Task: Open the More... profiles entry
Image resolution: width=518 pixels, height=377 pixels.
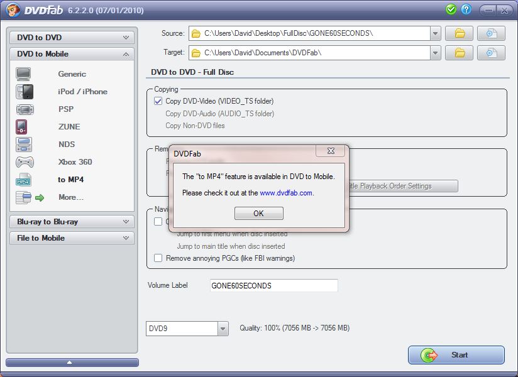Action: (x=71, y=197)
